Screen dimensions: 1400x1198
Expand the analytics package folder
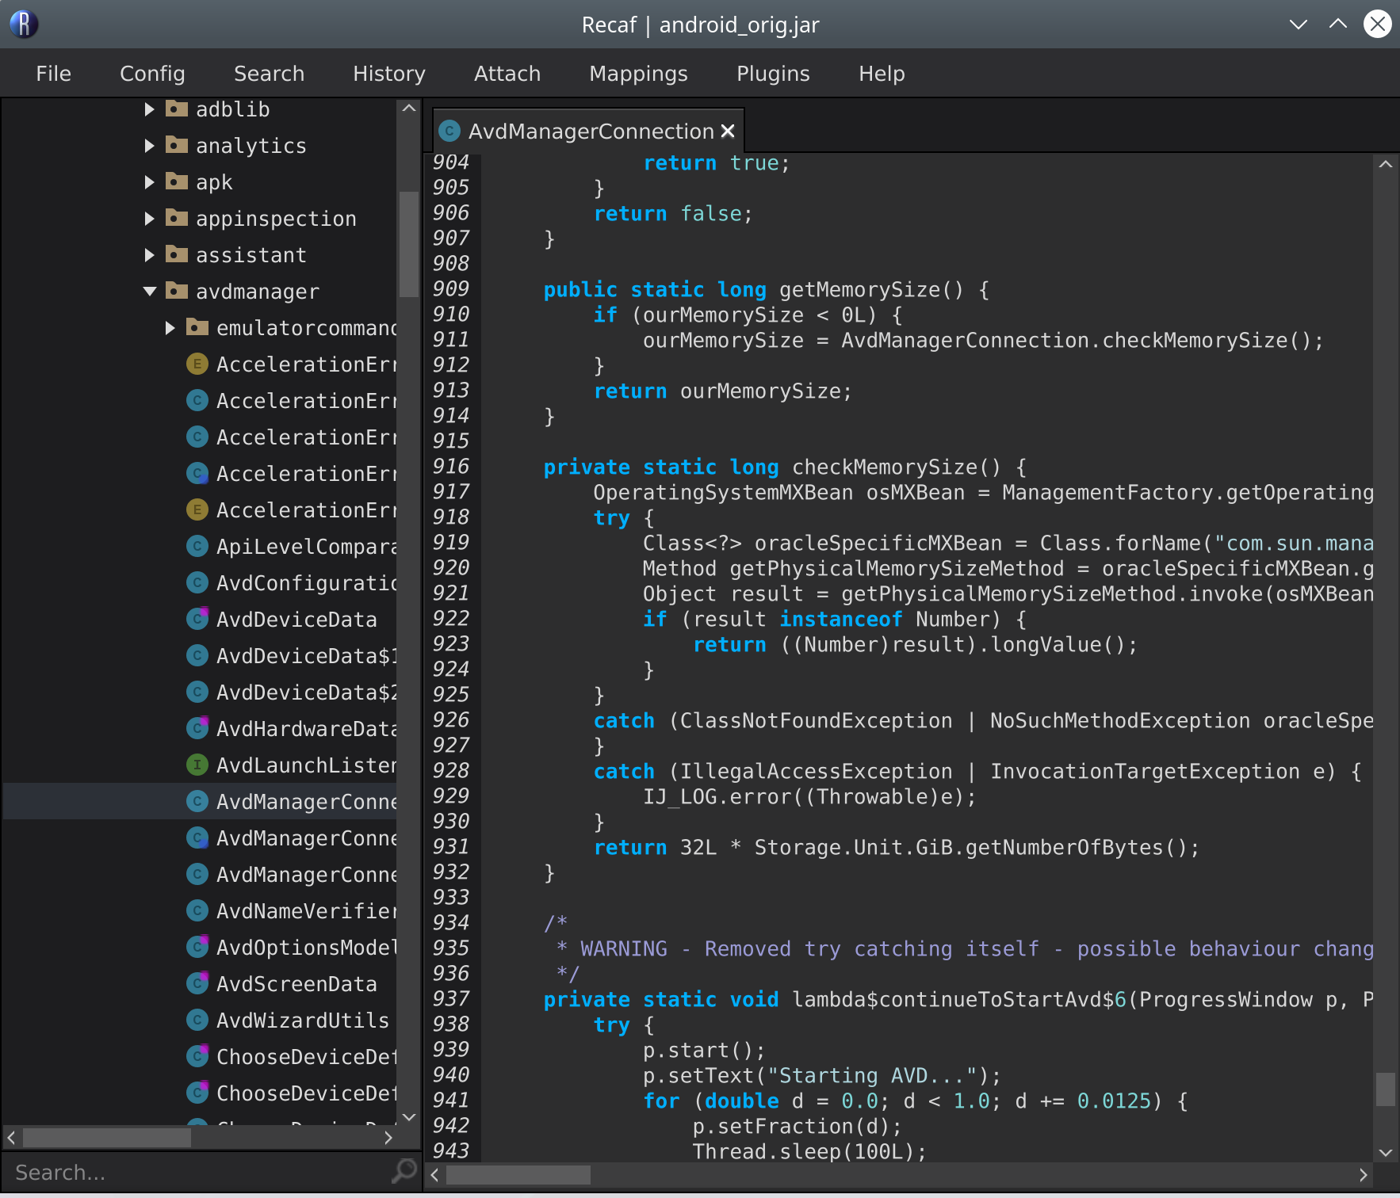149,146
